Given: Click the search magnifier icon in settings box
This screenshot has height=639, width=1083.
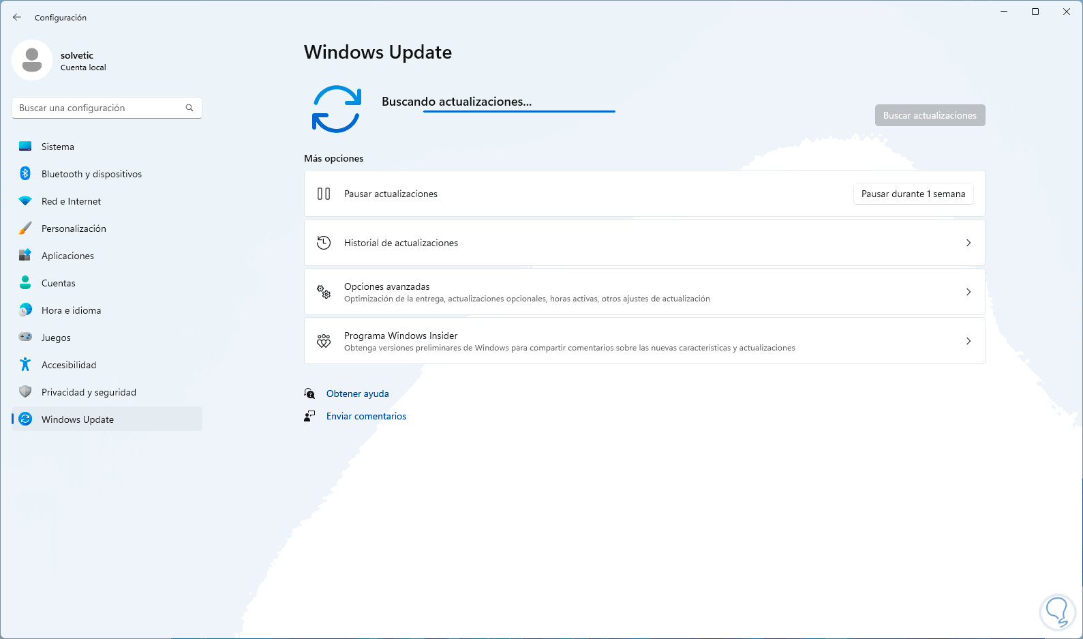Looking at the screenshot, I should (x=189, y=108).
